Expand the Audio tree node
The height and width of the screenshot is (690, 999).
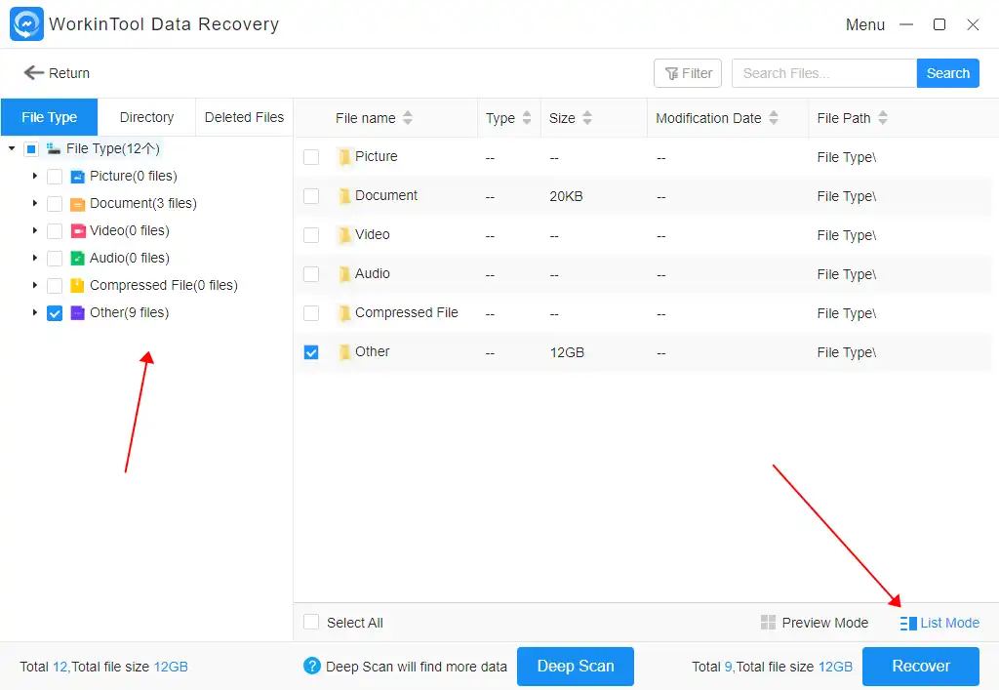(35, 258)
